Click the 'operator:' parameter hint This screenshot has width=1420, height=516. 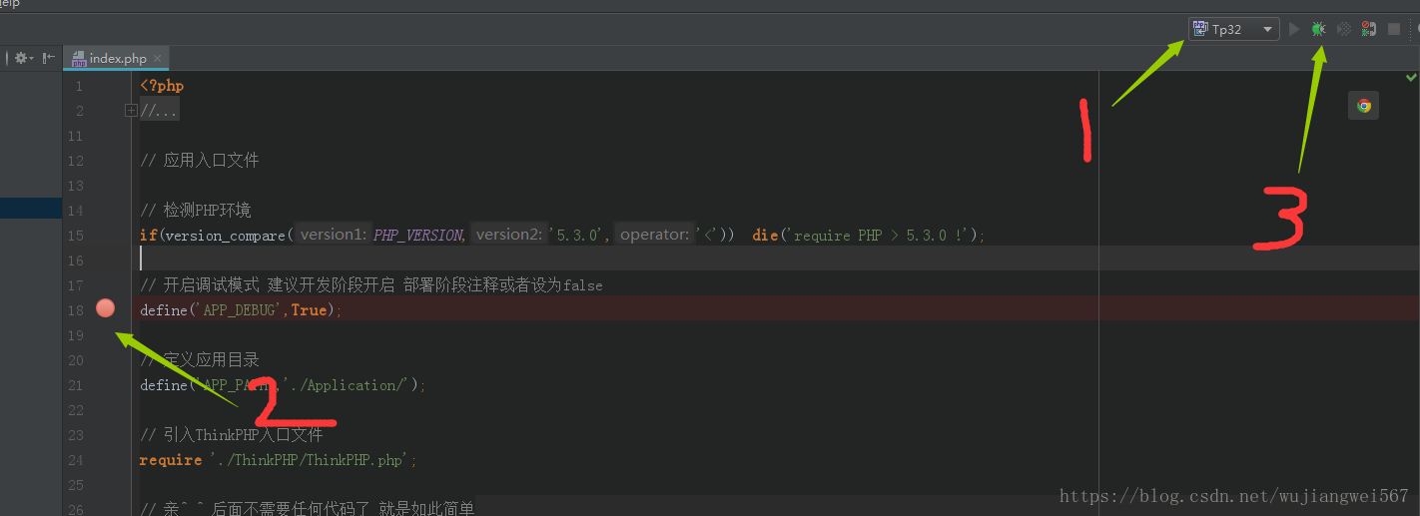click(655, 235)
